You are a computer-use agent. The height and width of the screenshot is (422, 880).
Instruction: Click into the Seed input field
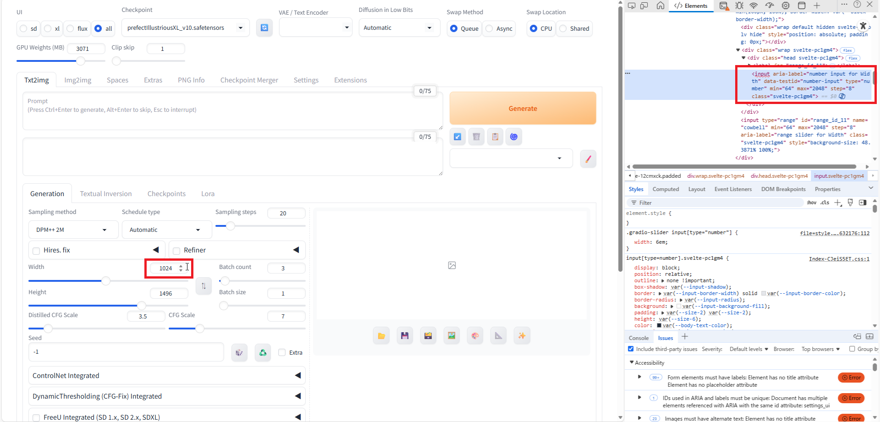126,352
